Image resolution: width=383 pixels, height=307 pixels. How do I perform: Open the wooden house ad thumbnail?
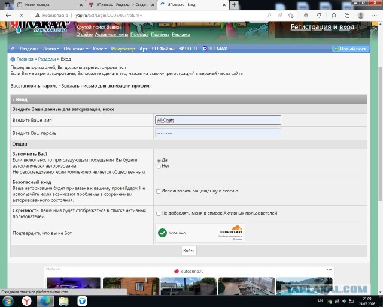point(131,286)
